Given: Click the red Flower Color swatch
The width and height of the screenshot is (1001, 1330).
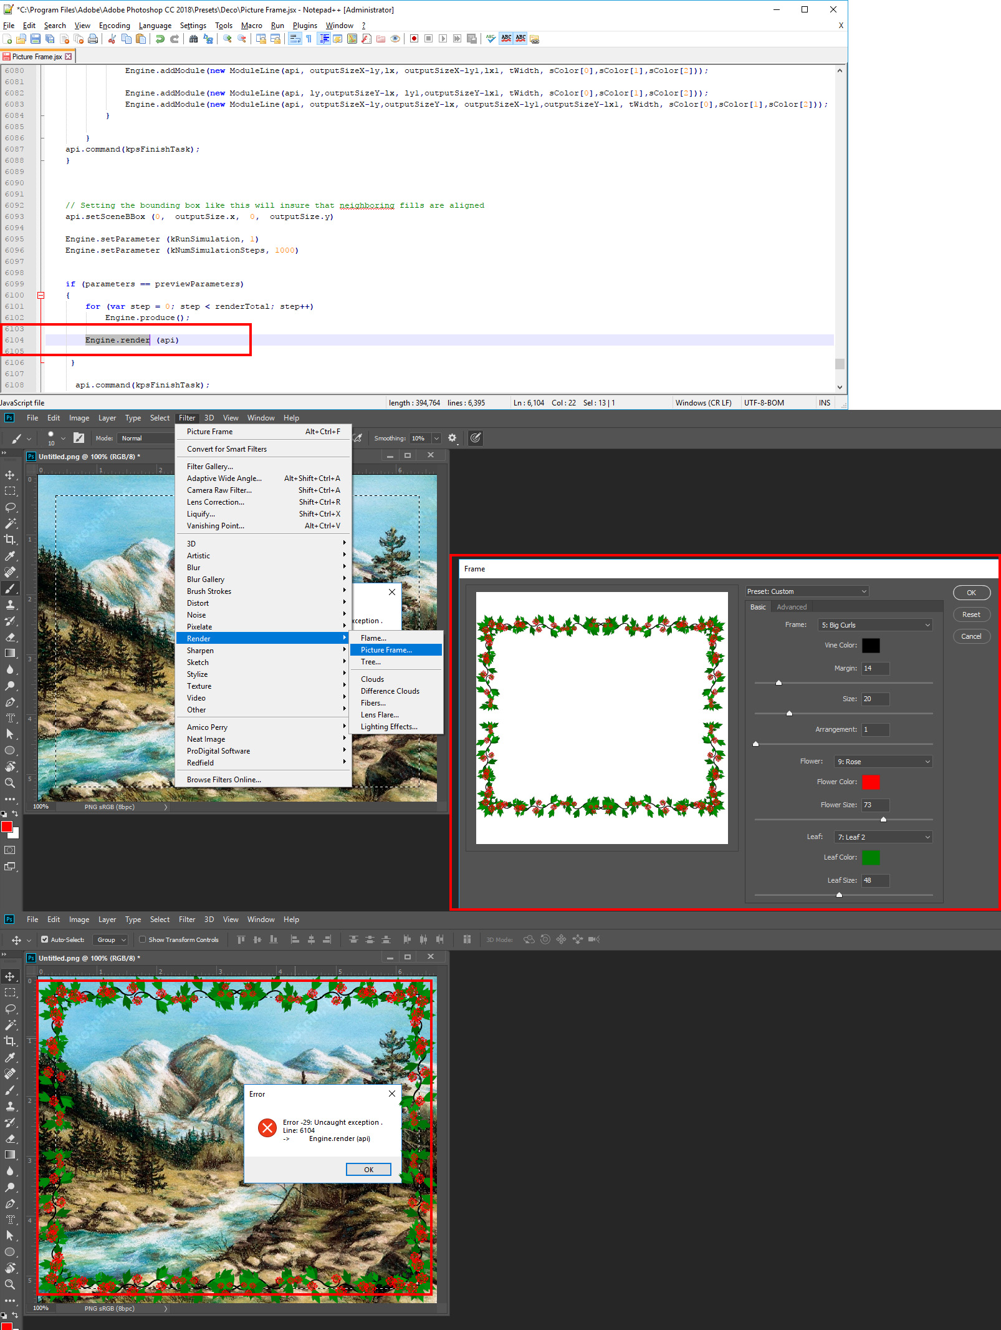Looking at the screenshot, I should coord(871,782).
